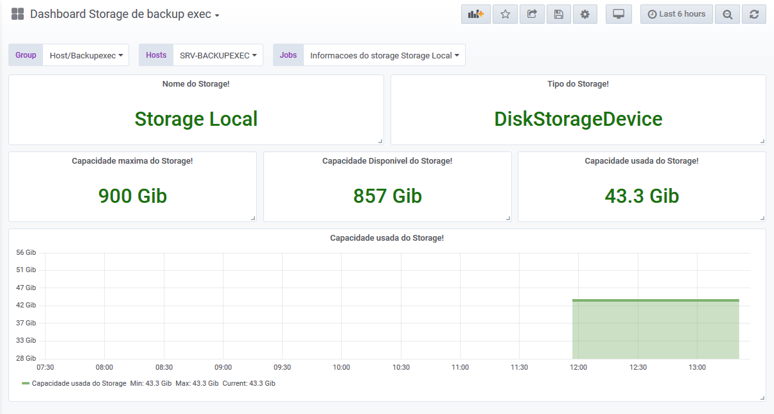Open the Jobs storage selection dropdown
774x414 pixels.
[384, 55]
